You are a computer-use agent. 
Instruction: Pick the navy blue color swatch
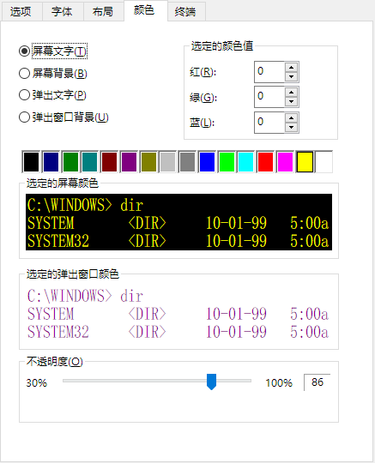tap(51, 162)
